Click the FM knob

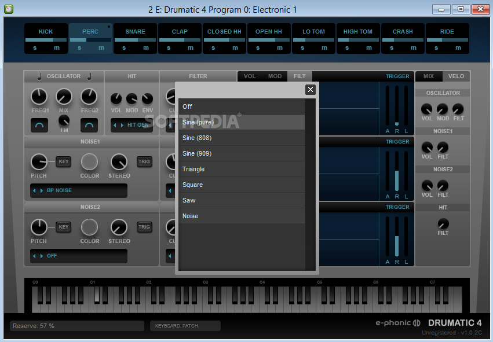[64, 120]
